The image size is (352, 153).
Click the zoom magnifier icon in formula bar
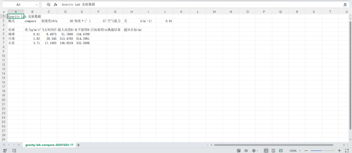click(49, 5)
